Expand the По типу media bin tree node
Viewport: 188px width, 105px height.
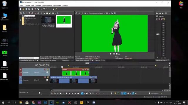(x=21, y=20)
